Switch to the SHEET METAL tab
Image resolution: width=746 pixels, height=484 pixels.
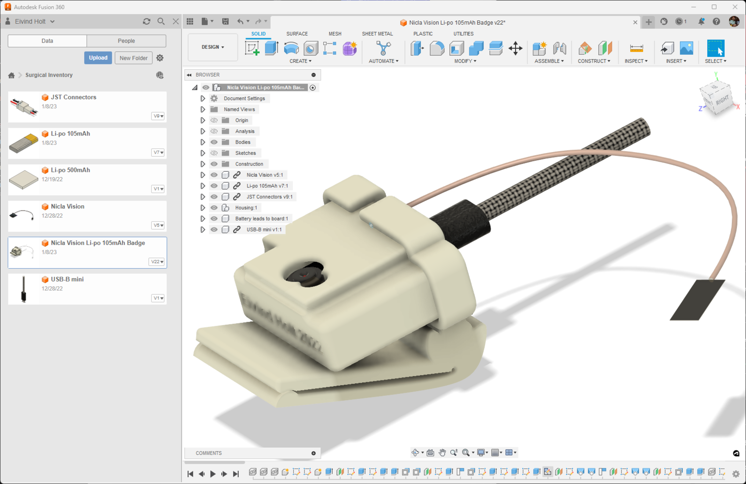coord(377,34)
